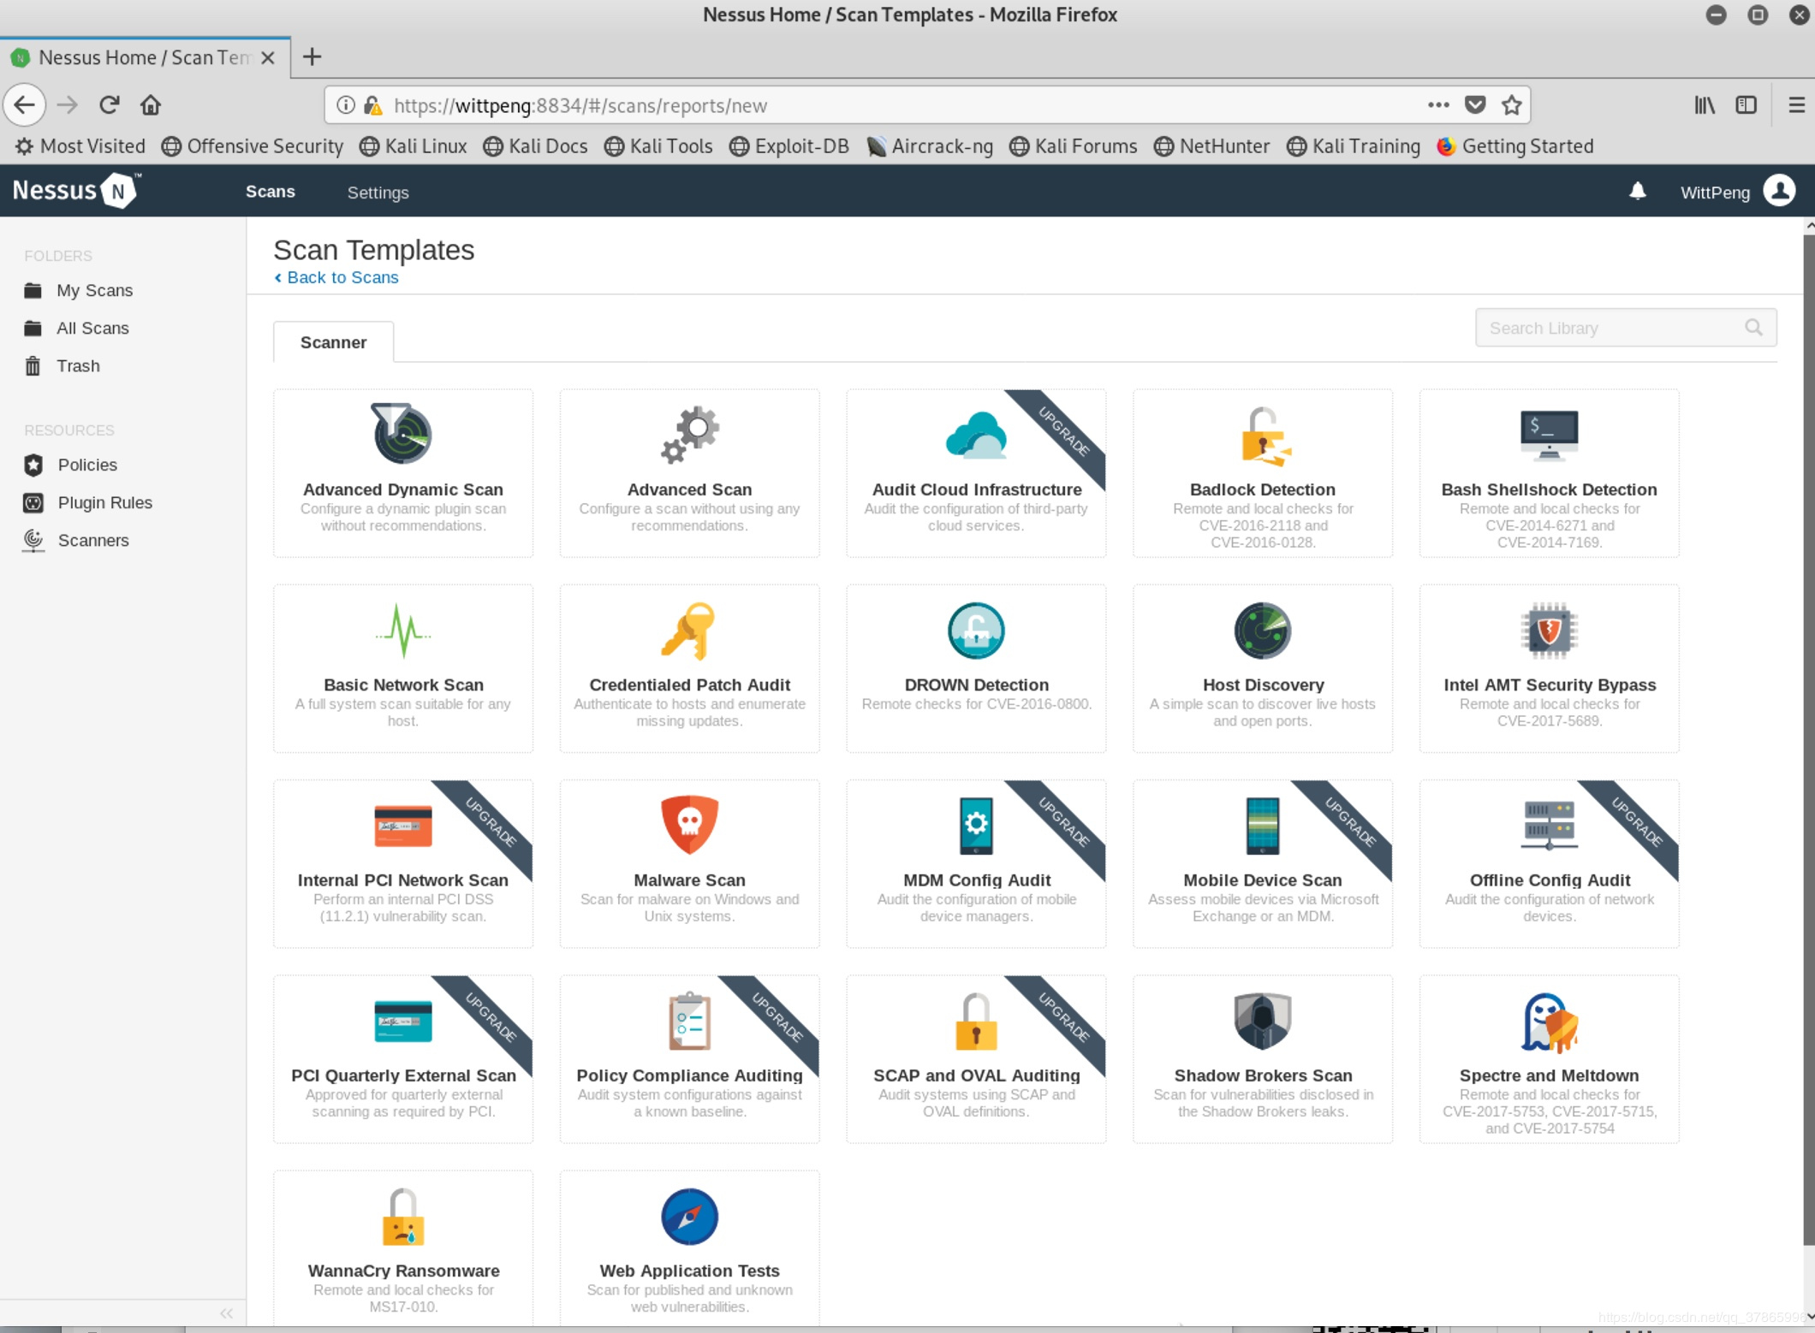Screen dimensions: 1815x1333
Task: Bookmark this page with star icon
Action: coord(1512,105)
